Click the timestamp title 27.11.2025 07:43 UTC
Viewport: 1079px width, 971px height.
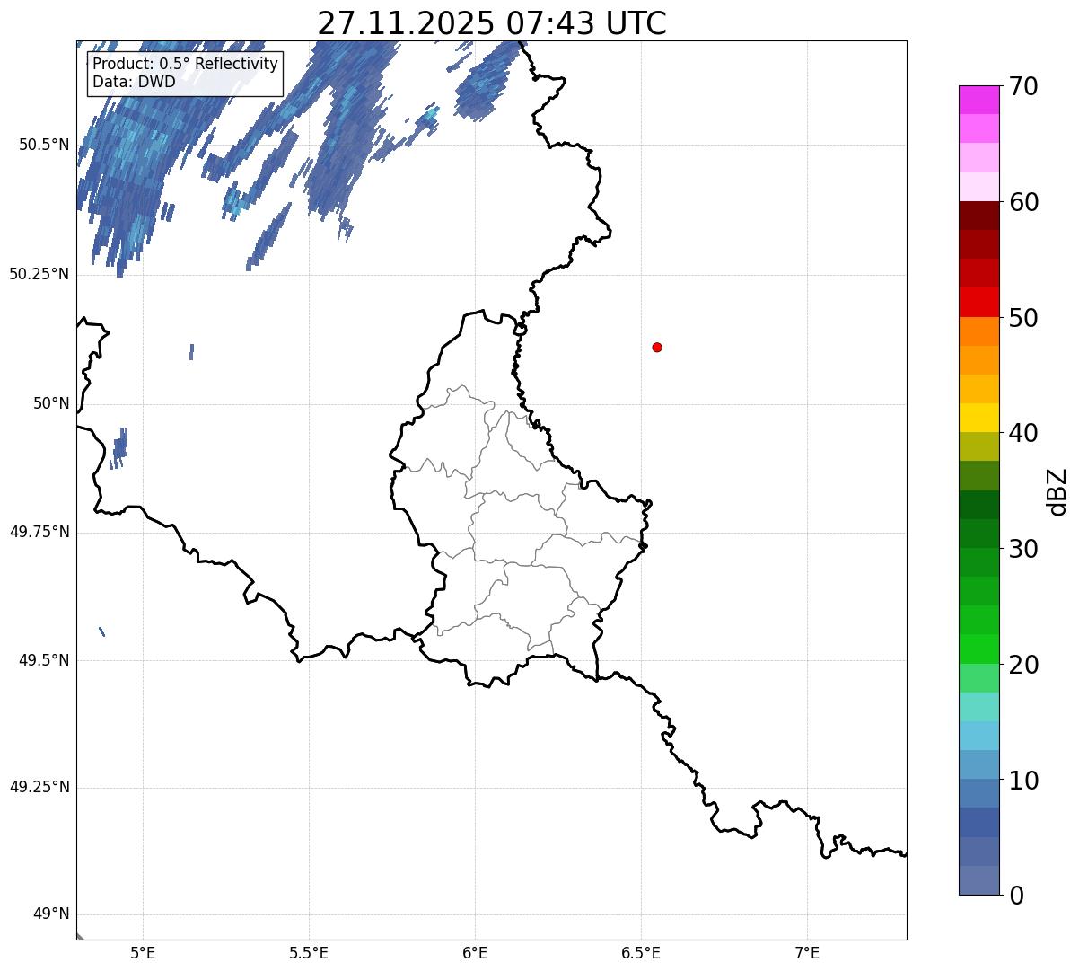point(492,23)
